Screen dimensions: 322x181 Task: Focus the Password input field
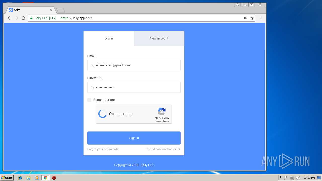click(x=134, y=87)
